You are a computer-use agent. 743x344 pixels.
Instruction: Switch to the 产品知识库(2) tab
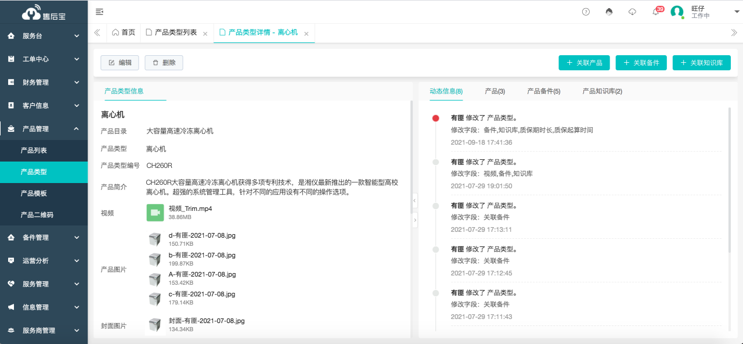tap(602, 91)
